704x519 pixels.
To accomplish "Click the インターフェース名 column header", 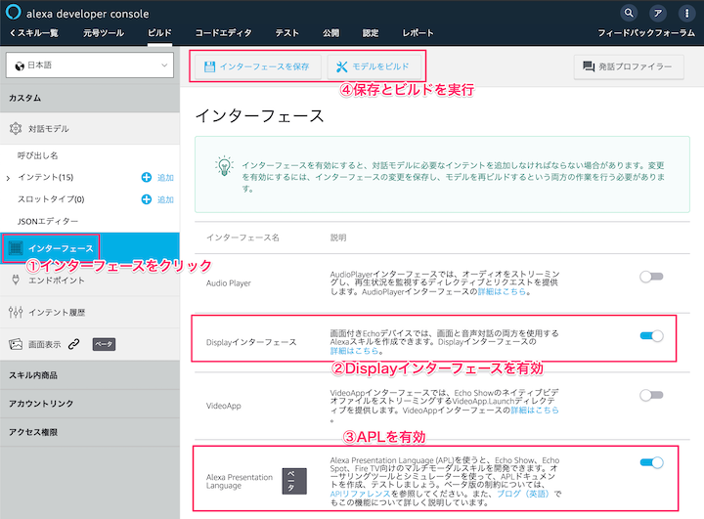I will point(242,238).
